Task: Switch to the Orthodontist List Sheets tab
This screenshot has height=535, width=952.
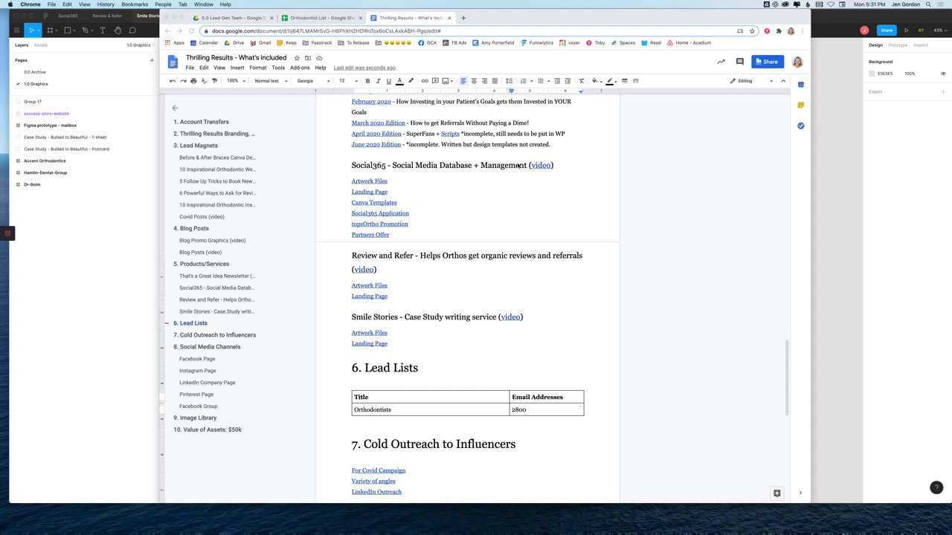Action: click(x=321, y=18)
